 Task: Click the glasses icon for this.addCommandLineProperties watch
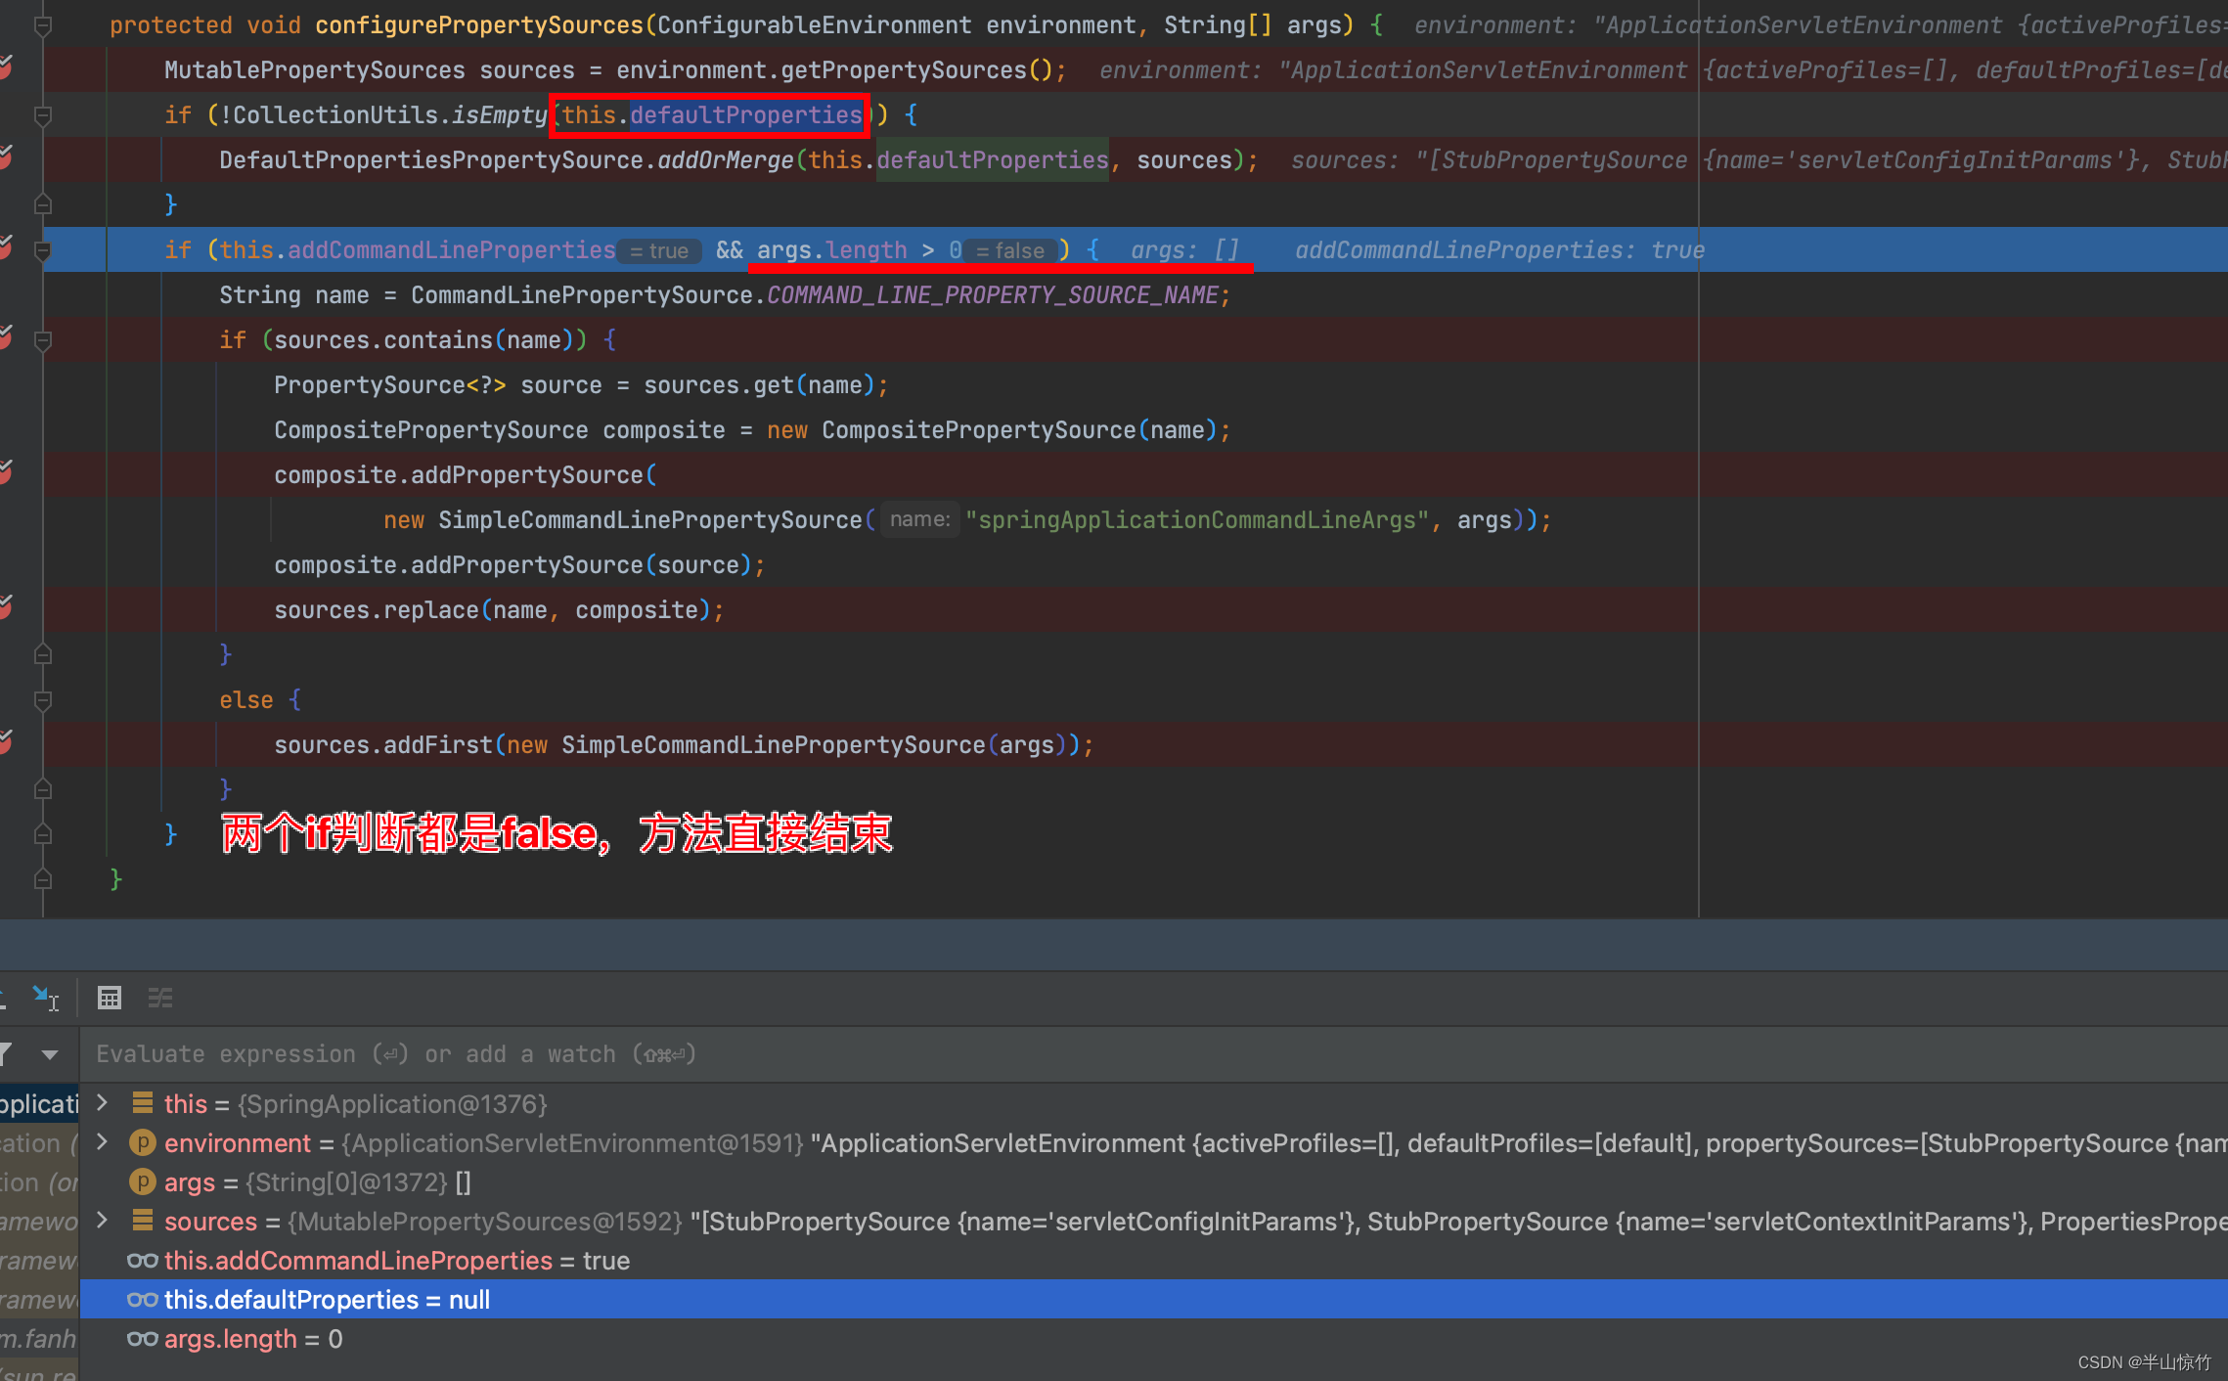point(142,1261)
